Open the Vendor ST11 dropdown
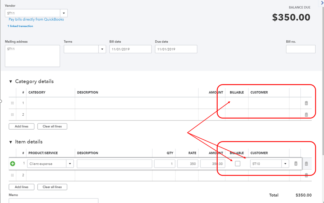 (64, 13)
